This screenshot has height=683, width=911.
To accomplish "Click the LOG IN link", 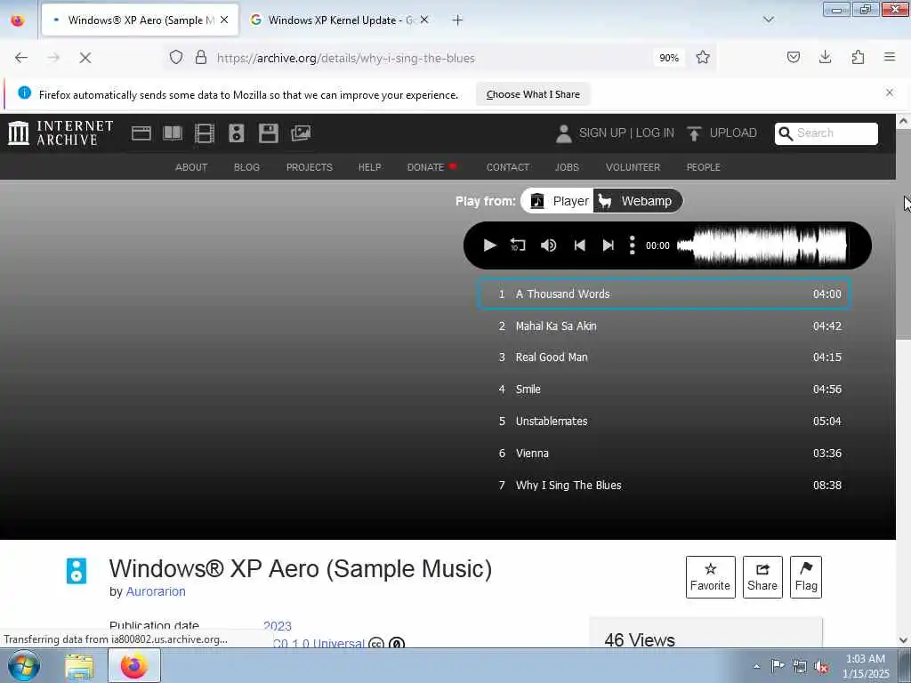I will (x=655, y=133).
